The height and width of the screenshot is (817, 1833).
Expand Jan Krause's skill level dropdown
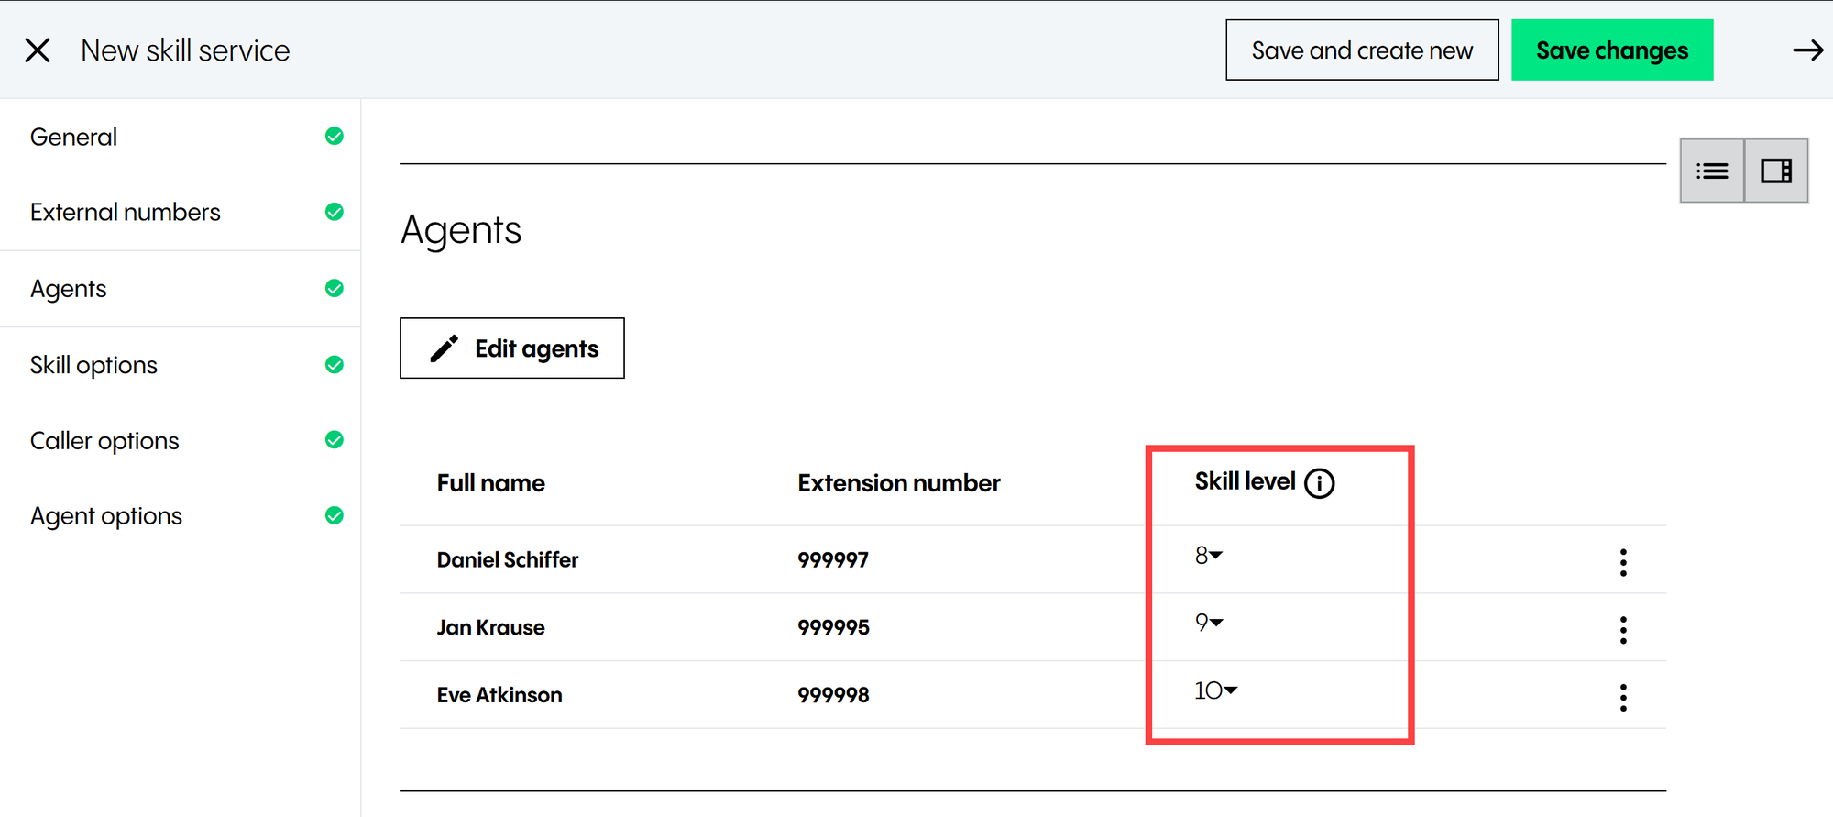tap(1209, 624)
